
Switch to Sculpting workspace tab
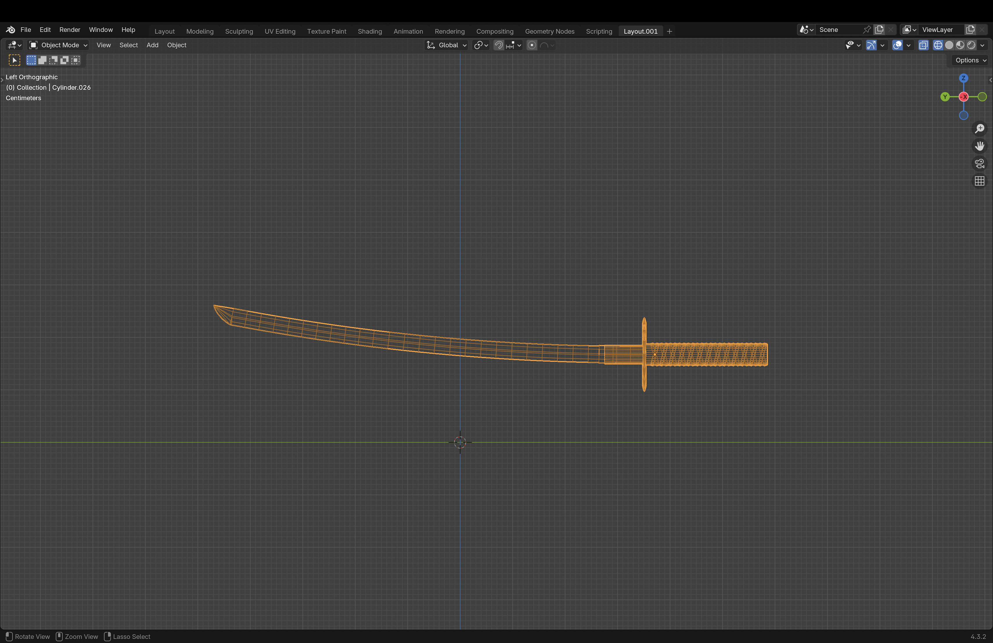[239, 31]
